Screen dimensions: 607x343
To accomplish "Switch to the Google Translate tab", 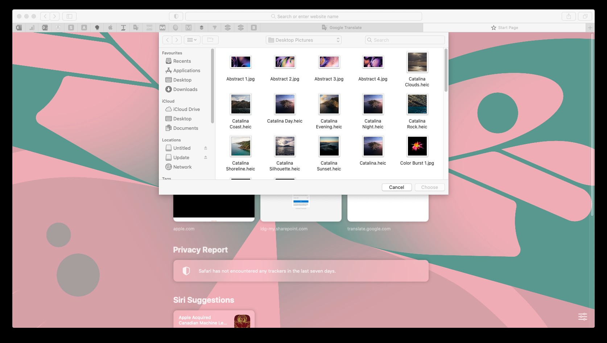I will pos(342,28).
